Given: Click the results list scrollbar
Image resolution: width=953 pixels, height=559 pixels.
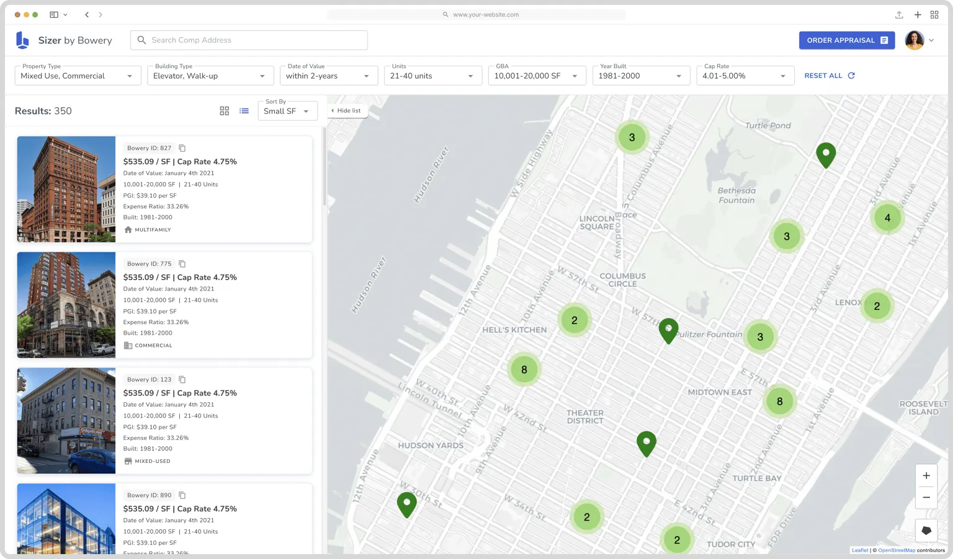Looking at the screenshot, I should click(x=324, y=167).
